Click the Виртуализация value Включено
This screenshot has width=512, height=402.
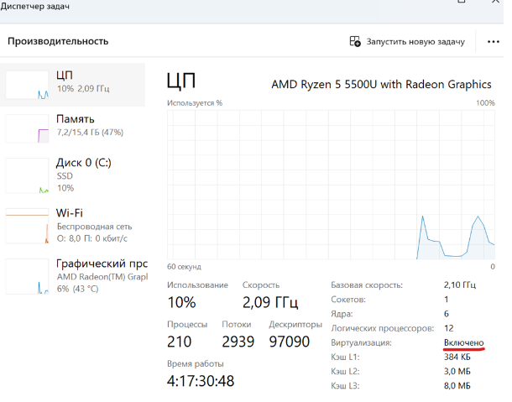coord(463,342)
